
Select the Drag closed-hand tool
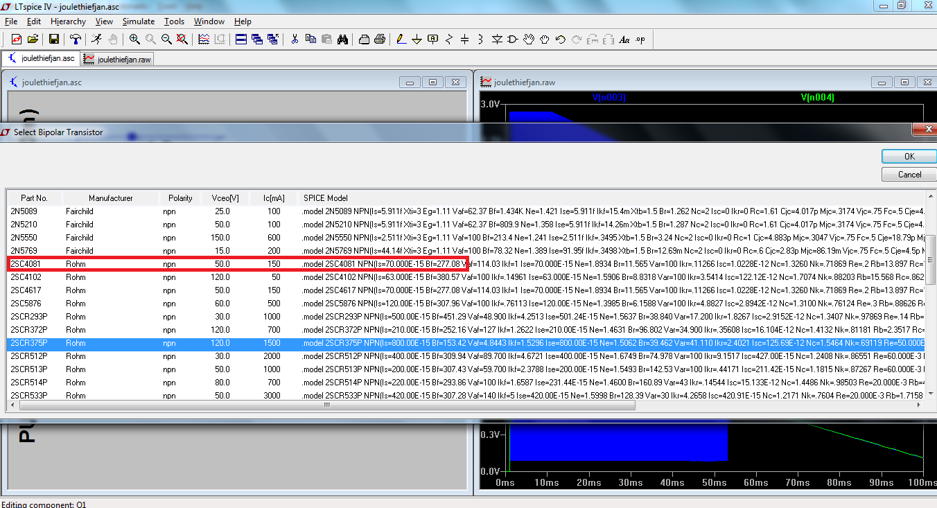[x=545, y=39]
